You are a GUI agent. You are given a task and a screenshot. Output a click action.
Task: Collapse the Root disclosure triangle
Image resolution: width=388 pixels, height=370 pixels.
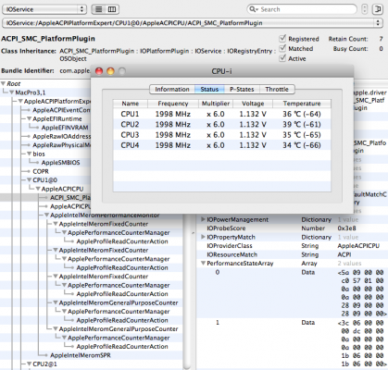tap(3, 83)
